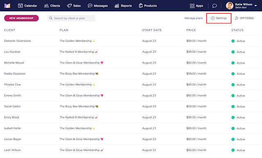This screenshot has height=158, width=262.
Task: Click the Messages speech bubble icon
Action: 90,6
